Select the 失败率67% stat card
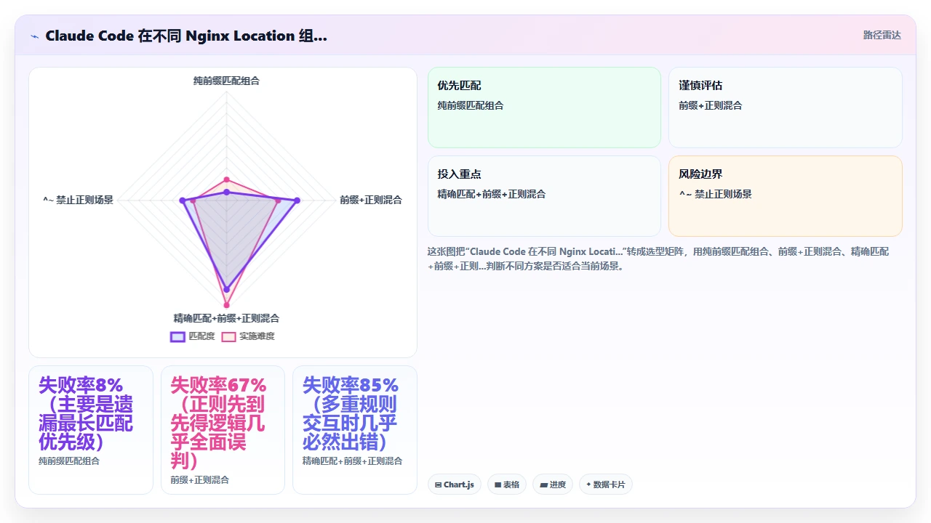The height and width of the screenshot is (523, 931). [x=223, y=429]
